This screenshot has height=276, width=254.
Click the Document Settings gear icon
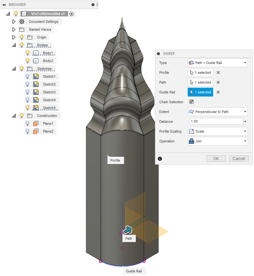(22, 22)
